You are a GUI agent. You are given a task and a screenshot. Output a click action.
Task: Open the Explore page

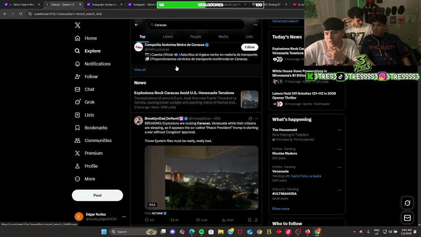pos(88,51)
